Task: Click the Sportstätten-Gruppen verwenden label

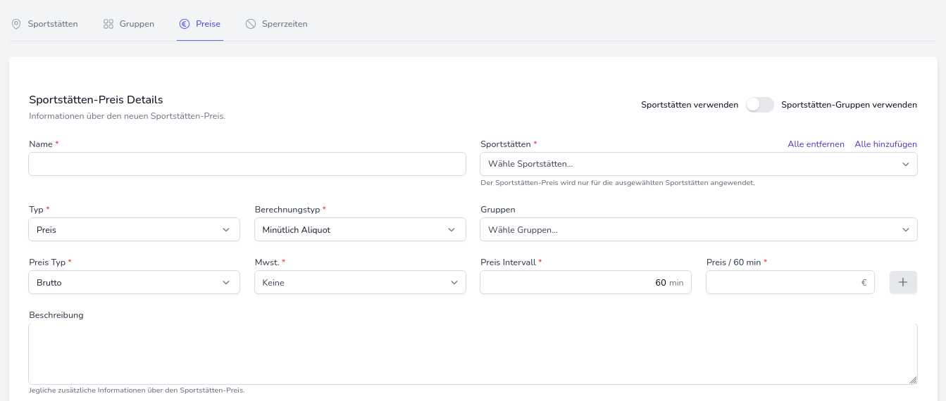Action: (x=849, y=105)
